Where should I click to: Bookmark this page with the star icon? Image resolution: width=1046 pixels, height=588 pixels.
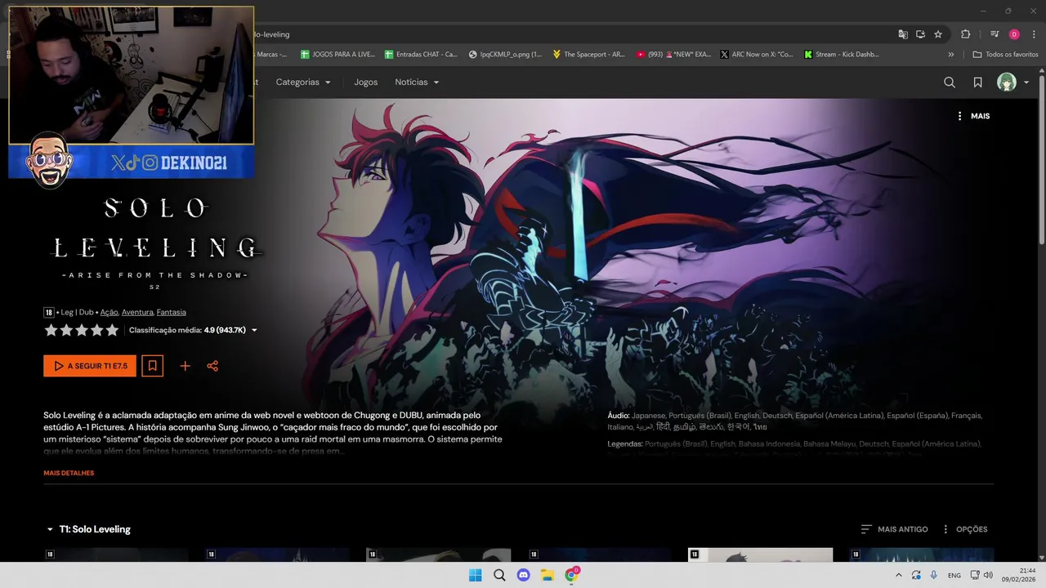click(x=938, y=34)
